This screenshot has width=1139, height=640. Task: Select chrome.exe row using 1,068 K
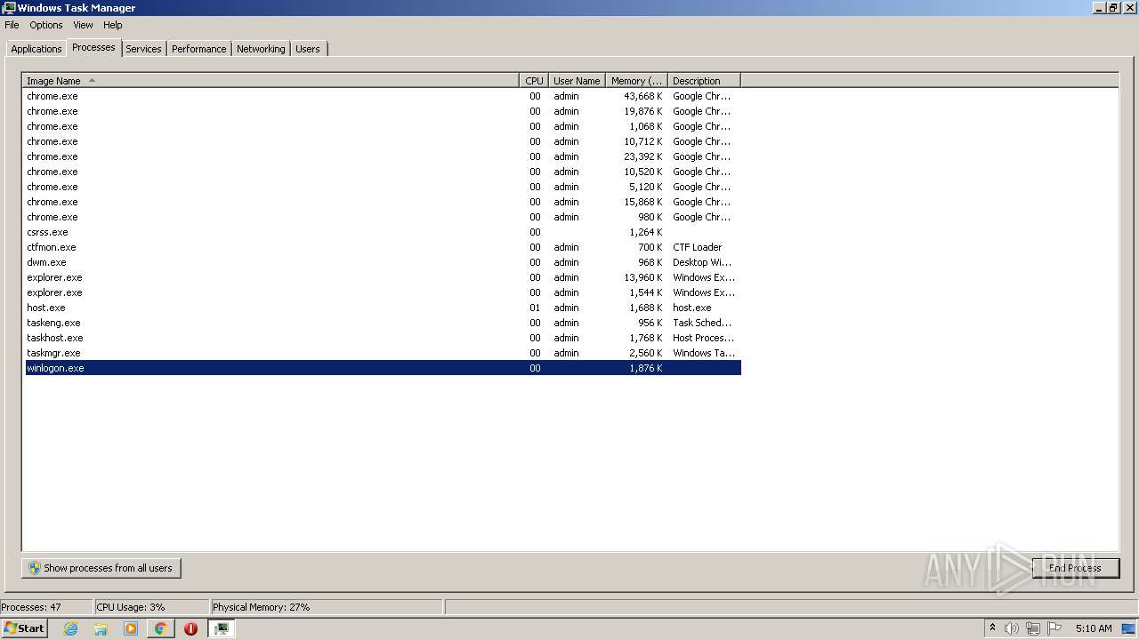[x=383, y=126]
